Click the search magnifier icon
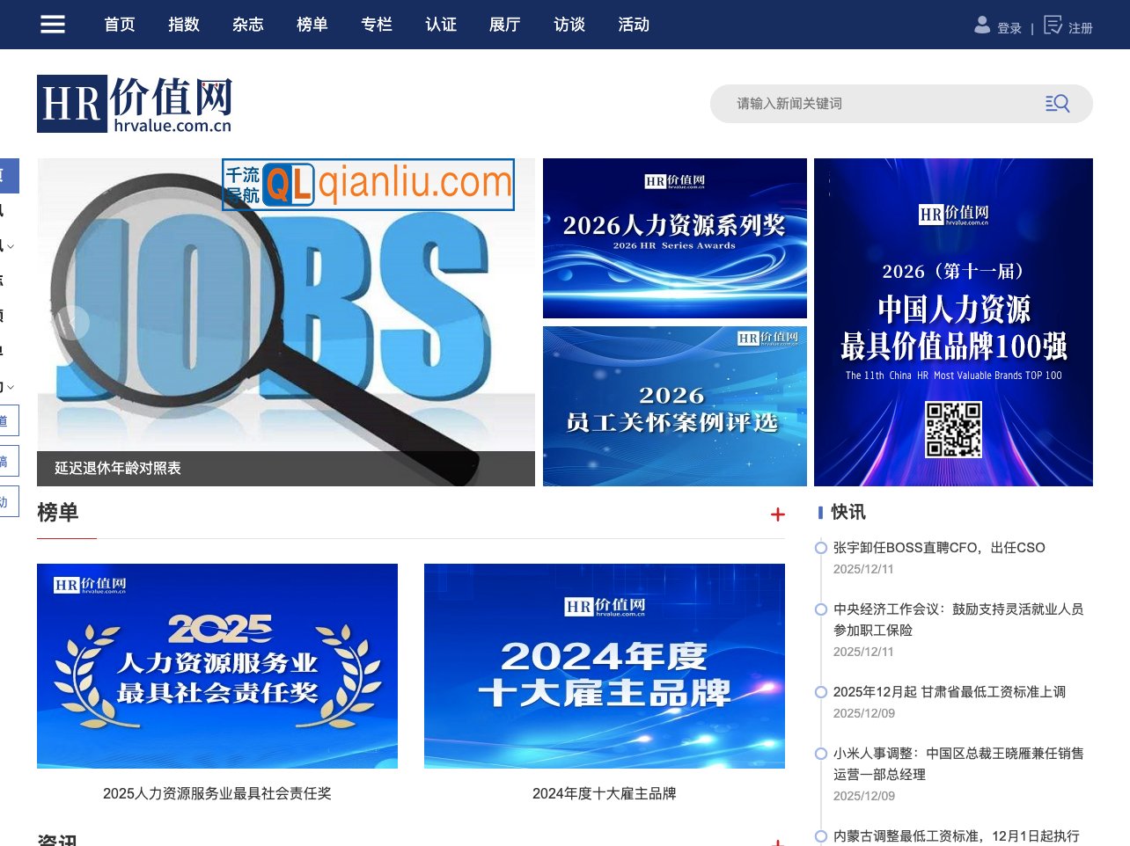The width and height of the screenshot is (1130, 846). [1057, 103]
